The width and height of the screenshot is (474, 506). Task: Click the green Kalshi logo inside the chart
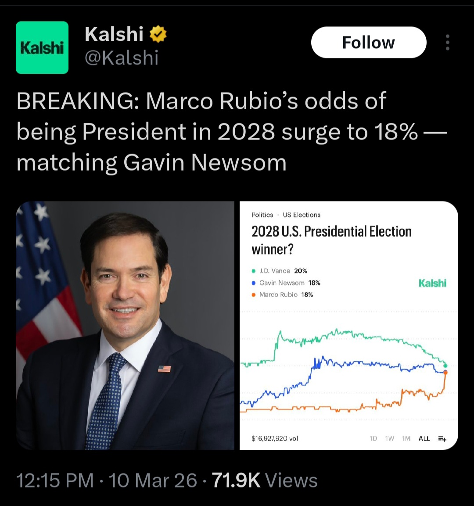click(432, 283)
